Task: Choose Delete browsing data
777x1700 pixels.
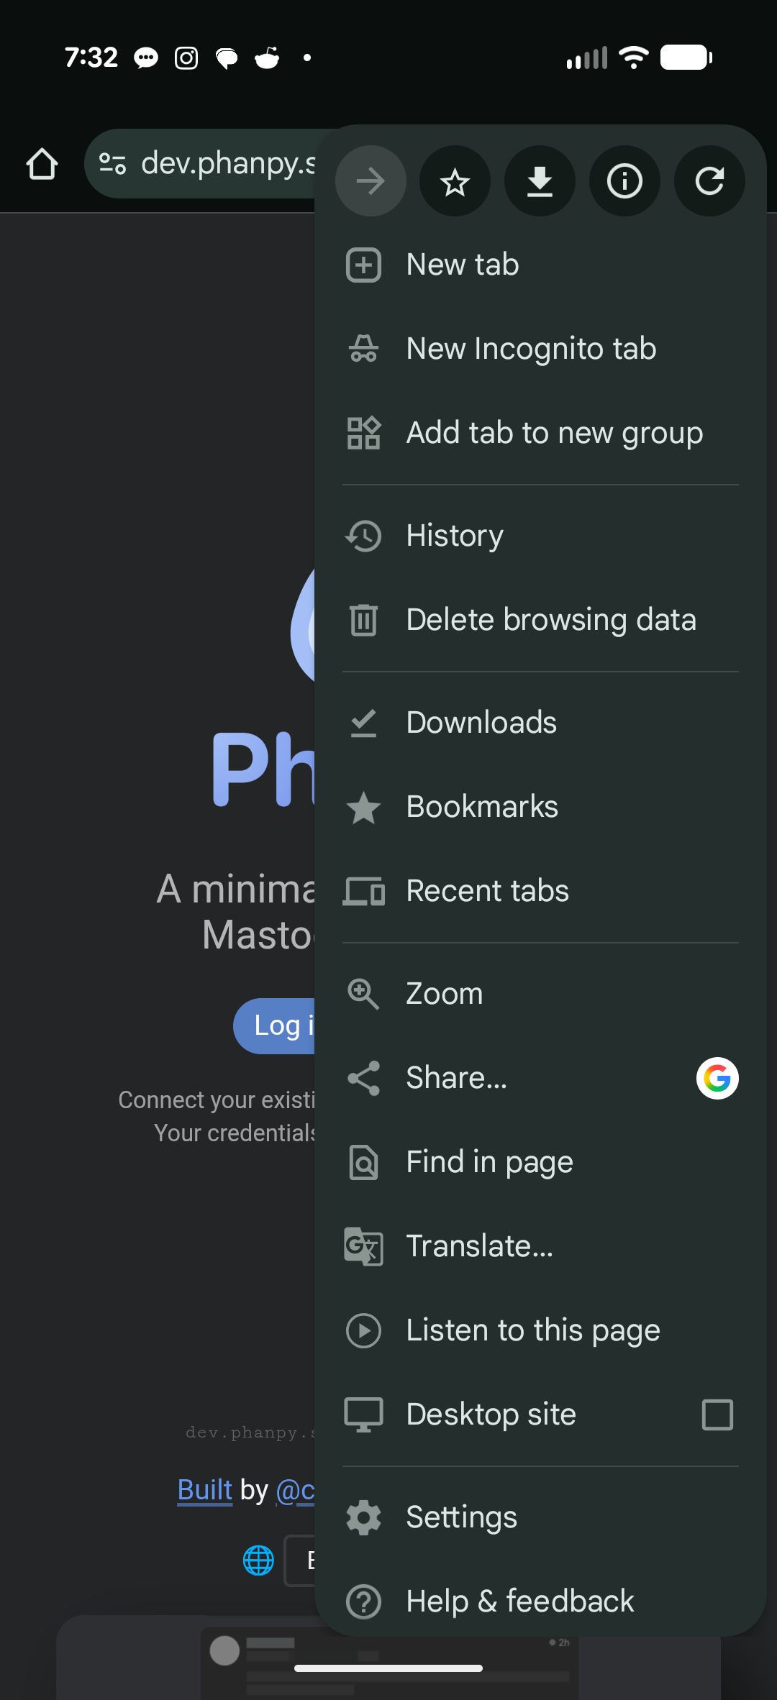Action: click(x=551, y=620)
